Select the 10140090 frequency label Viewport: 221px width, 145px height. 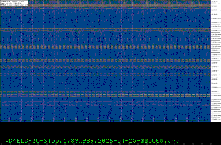[214, 10]
